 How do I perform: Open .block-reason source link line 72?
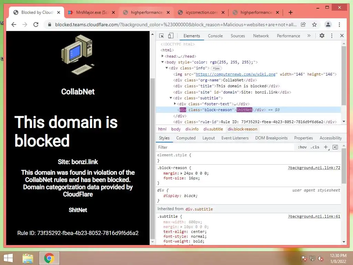tap(314, 168)
